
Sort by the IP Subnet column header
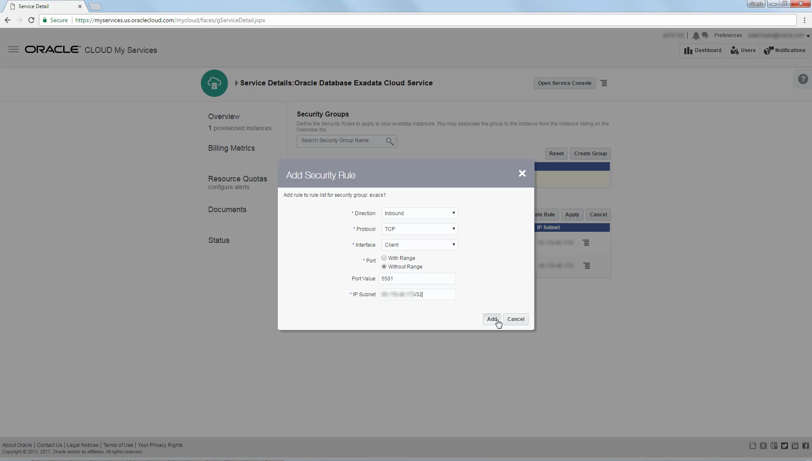click(x=548, y=228)
